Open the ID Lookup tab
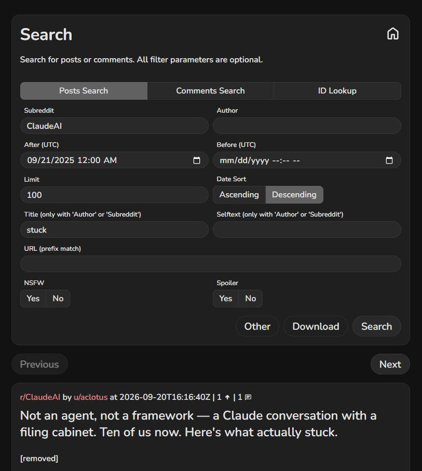422x471 pixels. [337, 91]
